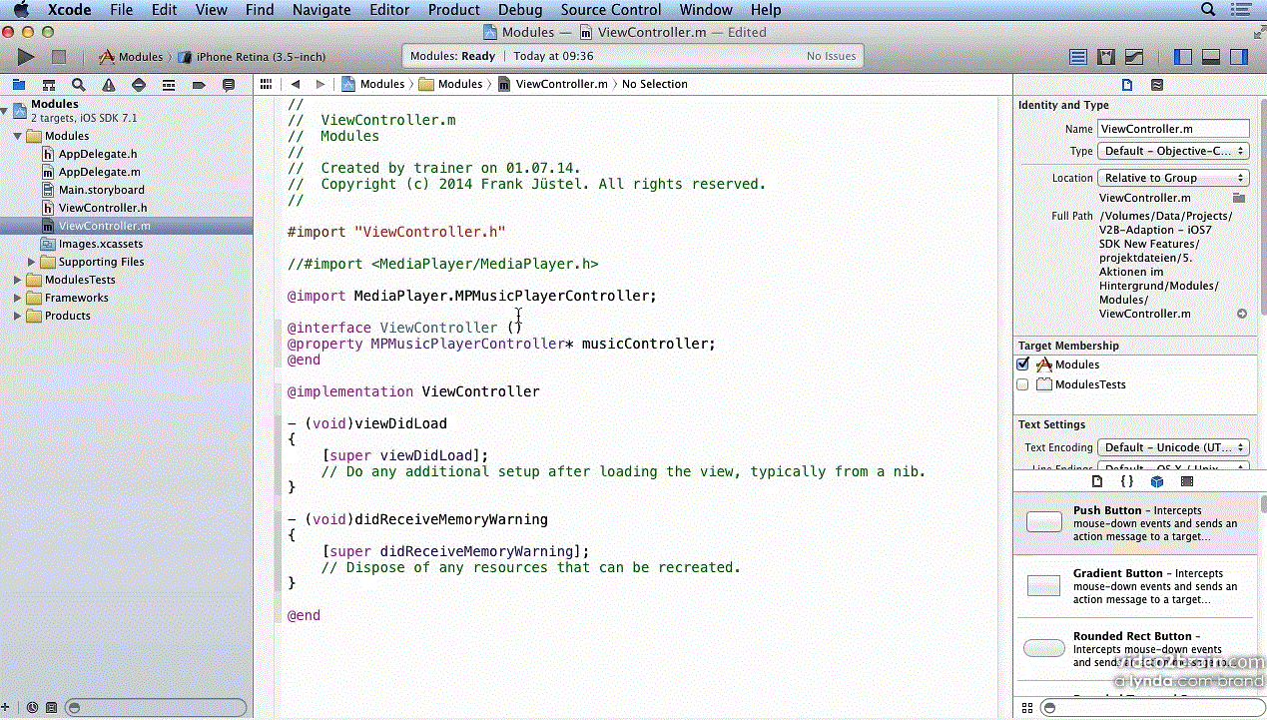
Task: Open the Media library
Action: pos(1187,481)
